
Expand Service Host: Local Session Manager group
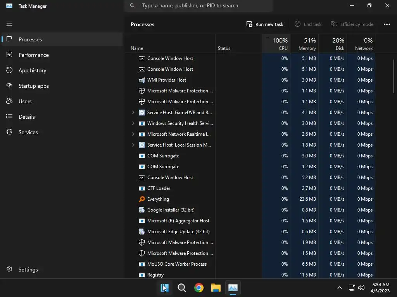[x=133, y=145]
